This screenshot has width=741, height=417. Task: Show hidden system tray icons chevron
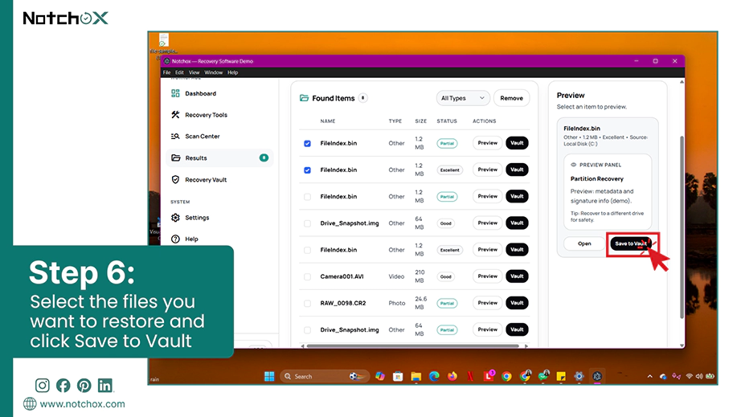click(650, 376)
